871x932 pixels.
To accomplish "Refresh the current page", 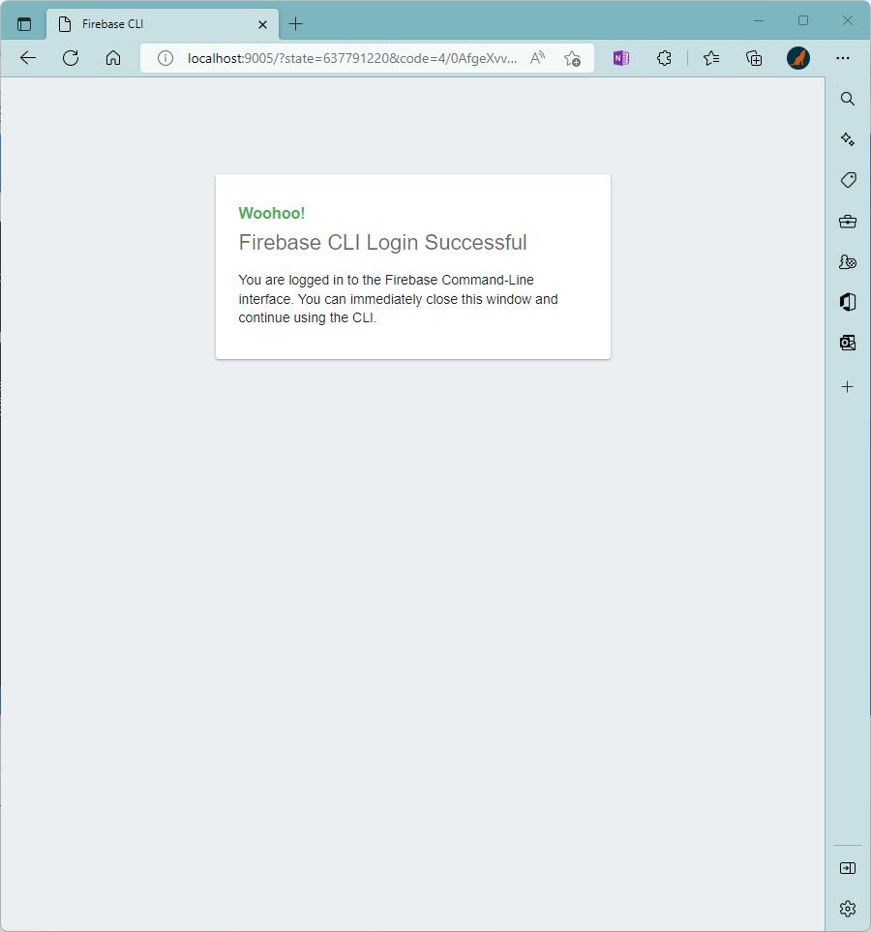I will [71, 58].
